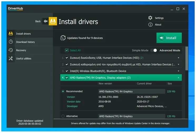
Task: Toggle the Select All checkbox
Action: (x=67, y=50)
